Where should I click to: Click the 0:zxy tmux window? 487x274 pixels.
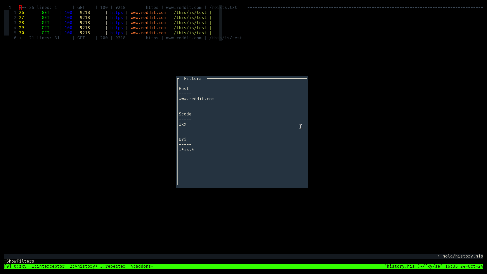click(x=20, y=266)
